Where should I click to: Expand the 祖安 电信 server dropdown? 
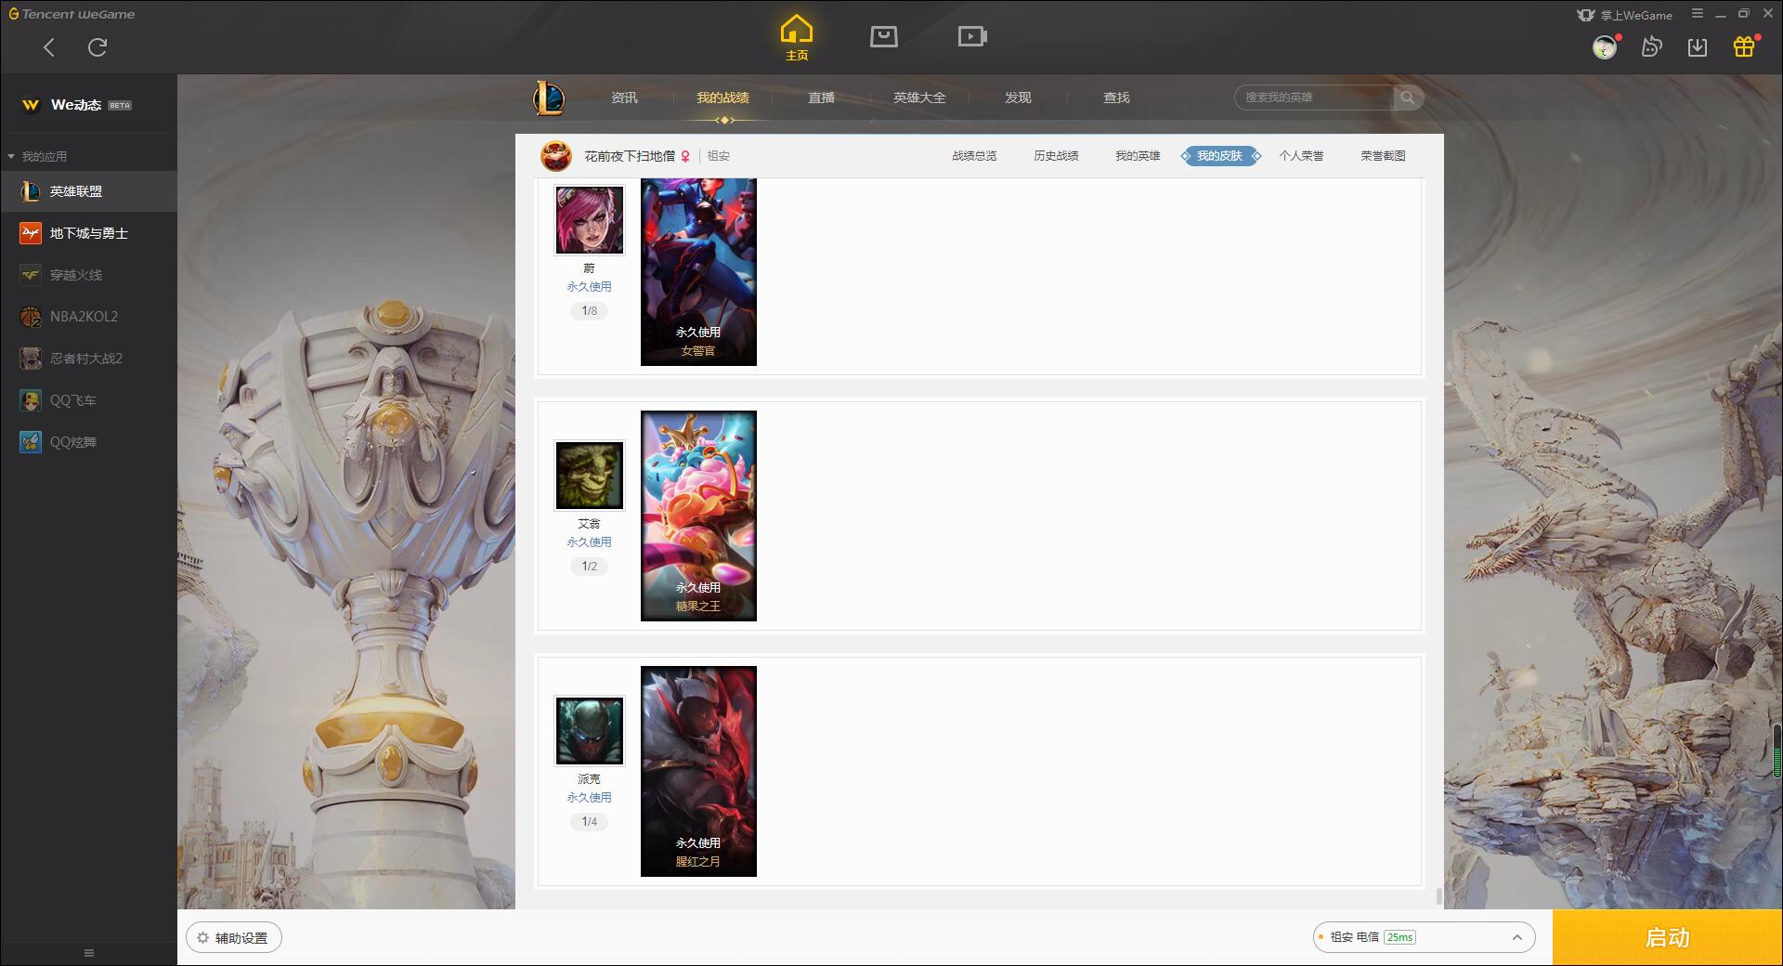click(1424, 937)
